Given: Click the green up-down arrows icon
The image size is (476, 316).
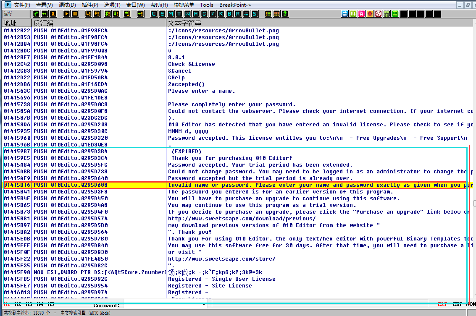Looking at the screenshot, I should pyautogui.click(x=353, y=14).
